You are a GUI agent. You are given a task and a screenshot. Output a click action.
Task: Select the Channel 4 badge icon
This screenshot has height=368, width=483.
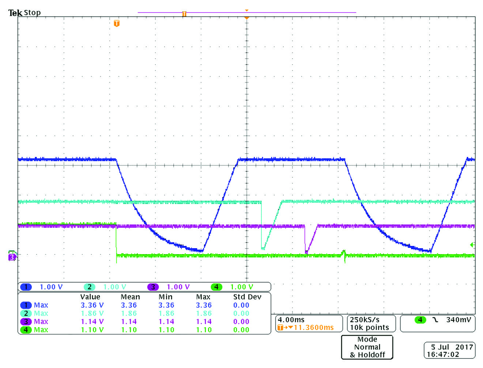coord(216,287)
